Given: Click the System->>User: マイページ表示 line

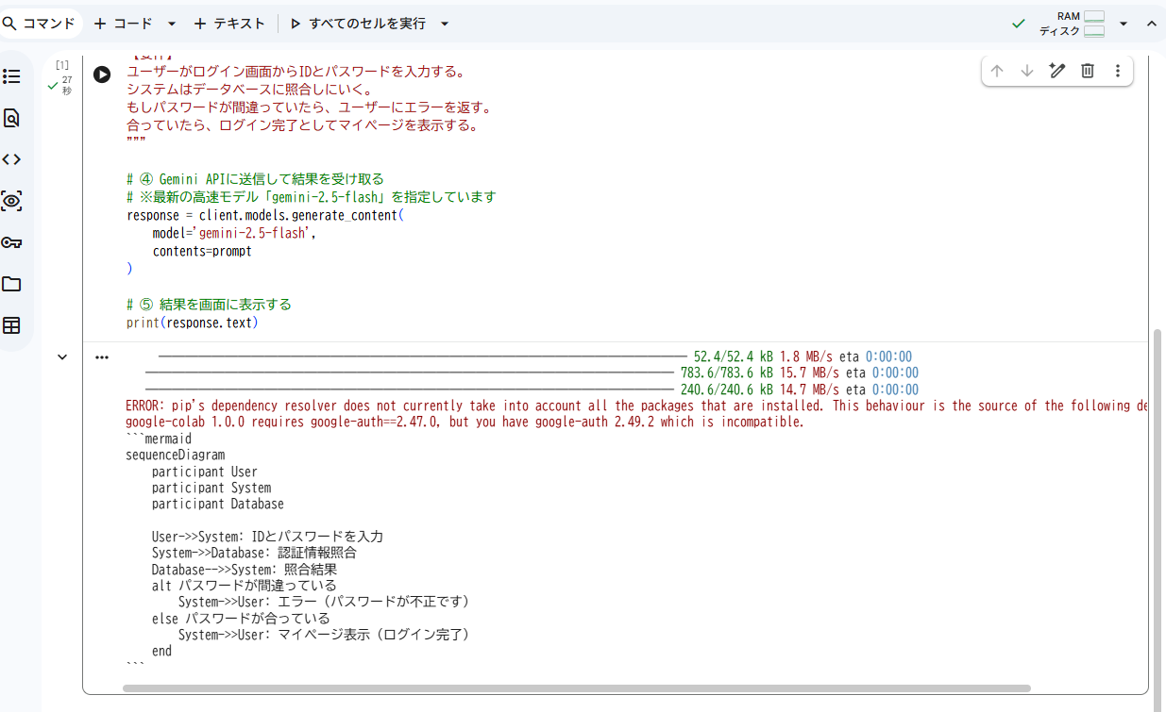Looking at the screenshot, I should click(x=324, y=635).
